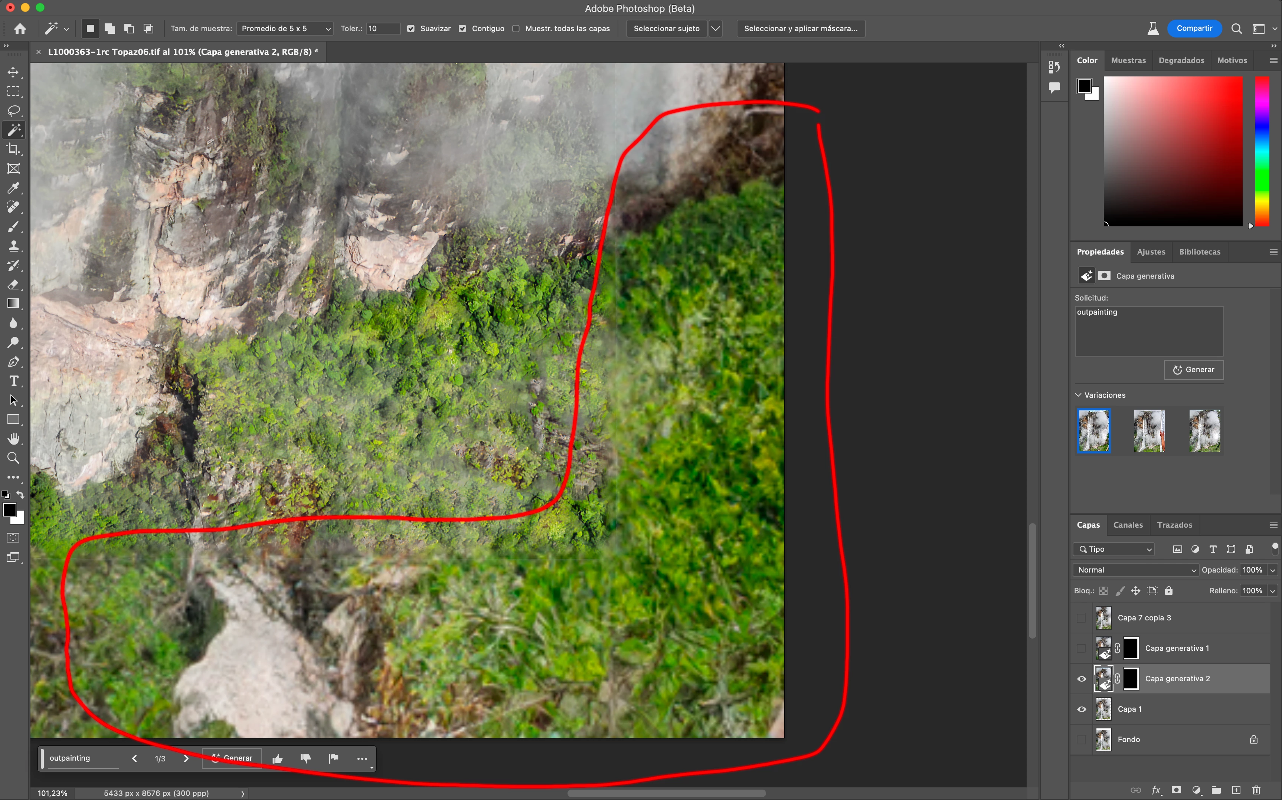
Task: Uncheck the Suavizar checkbox
Action: pyautogui.click(x=411, y=29)
